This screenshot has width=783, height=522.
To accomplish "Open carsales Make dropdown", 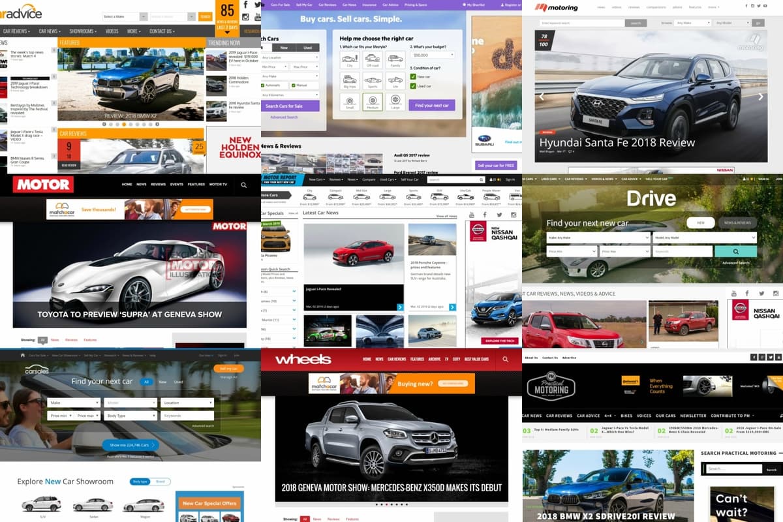I will click(74, 403).
